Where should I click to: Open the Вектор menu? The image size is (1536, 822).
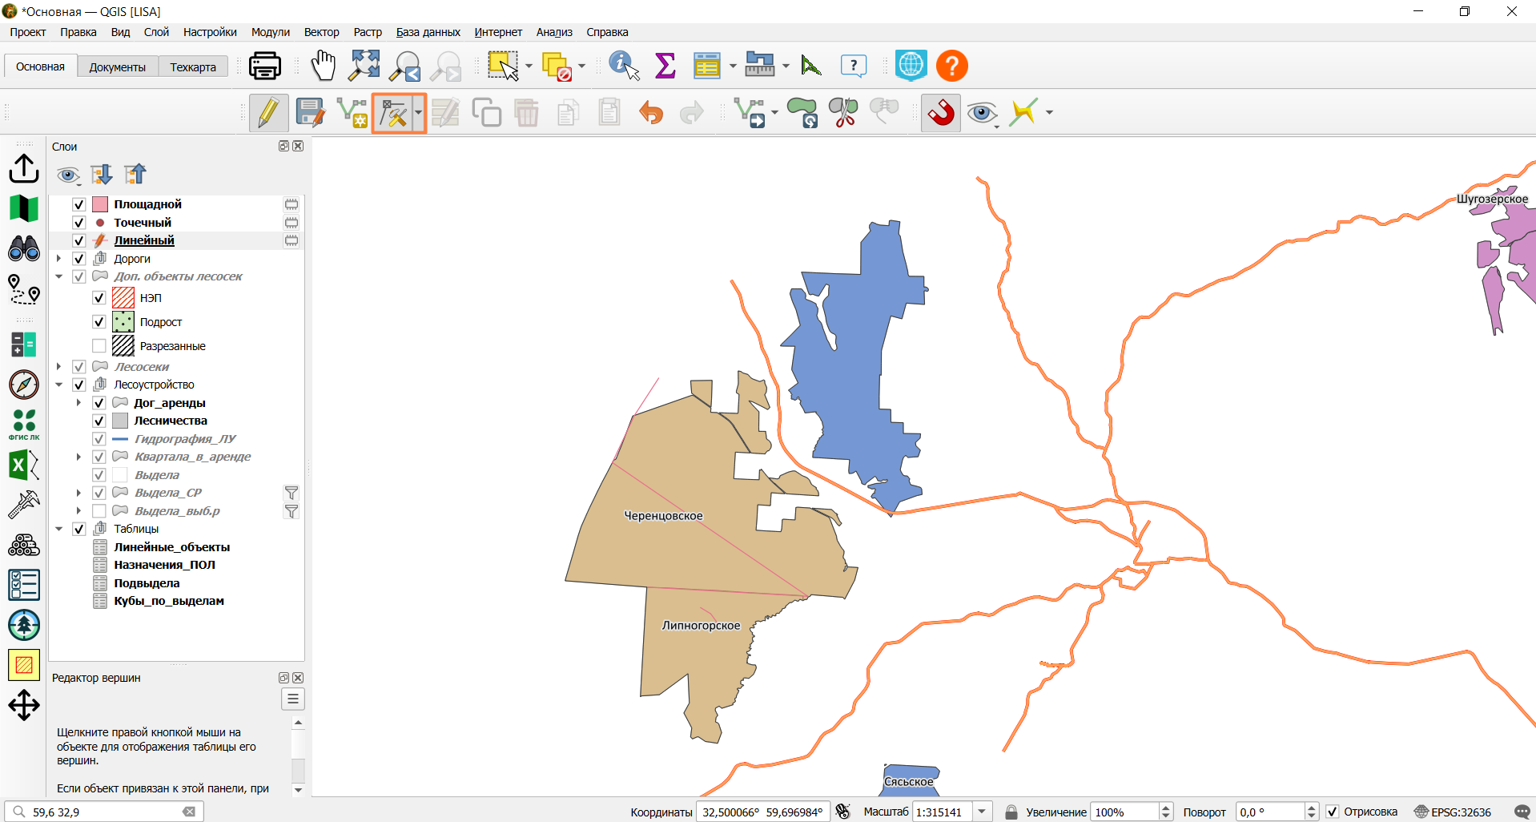[321, 32]
